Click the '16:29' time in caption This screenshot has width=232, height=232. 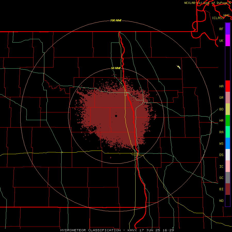point(168,230)
